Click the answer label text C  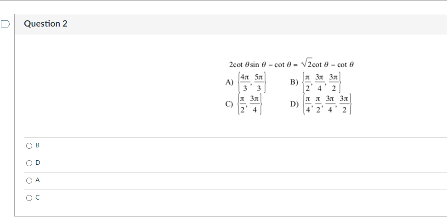coord(37,198)
